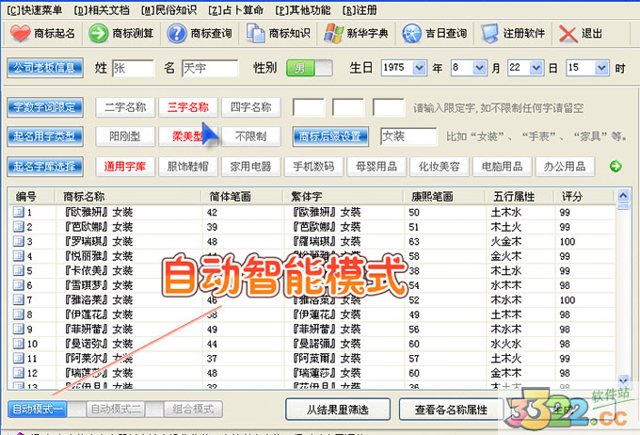The height and width of the screenshot is (435, 640).
Task: Click scrollbar down arrow of results list
Action: (623, 380)
